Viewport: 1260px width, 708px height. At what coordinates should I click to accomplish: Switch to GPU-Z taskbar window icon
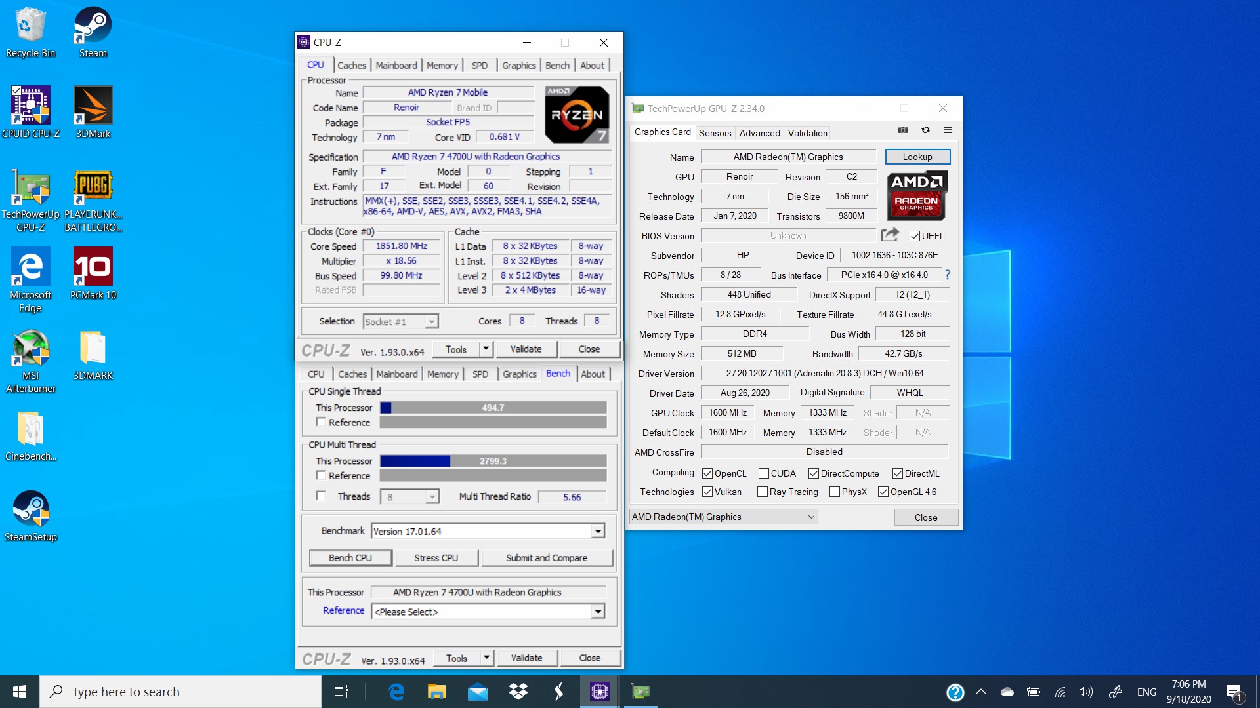point(640,692)
